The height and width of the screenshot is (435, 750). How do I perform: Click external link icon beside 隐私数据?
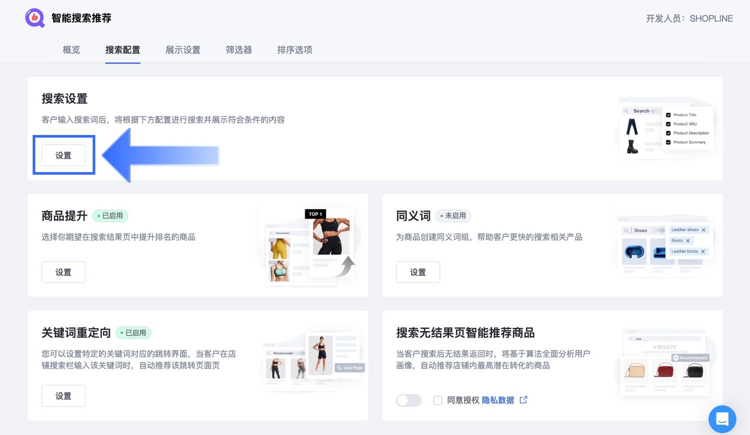[x=524, y=400]
